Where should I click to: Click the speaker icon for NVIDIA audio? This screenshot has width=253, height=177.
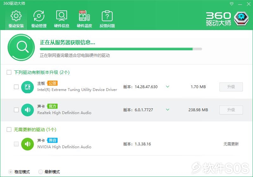tap(28, 144)
